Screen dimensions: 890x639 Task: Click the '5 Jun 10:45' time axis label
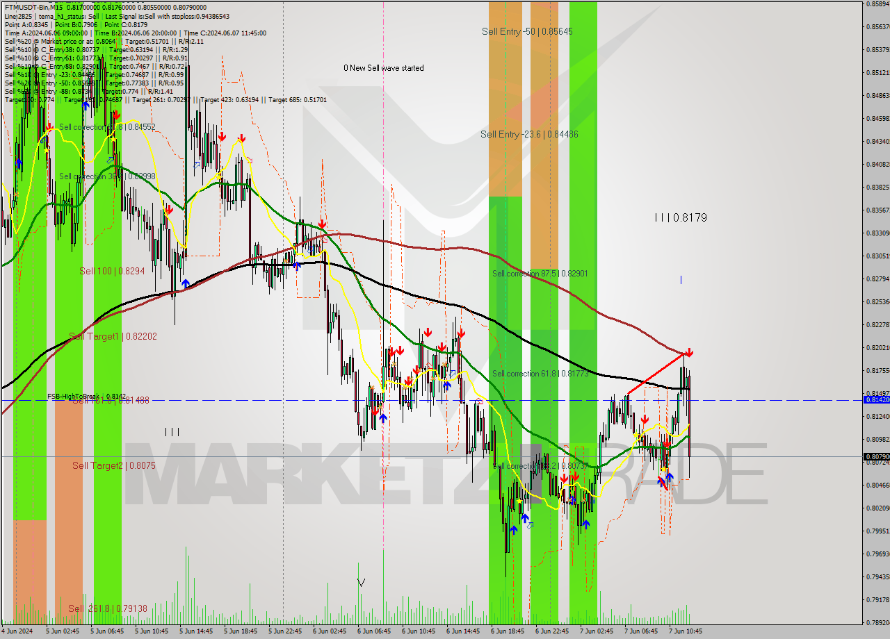tap(152, 631)
